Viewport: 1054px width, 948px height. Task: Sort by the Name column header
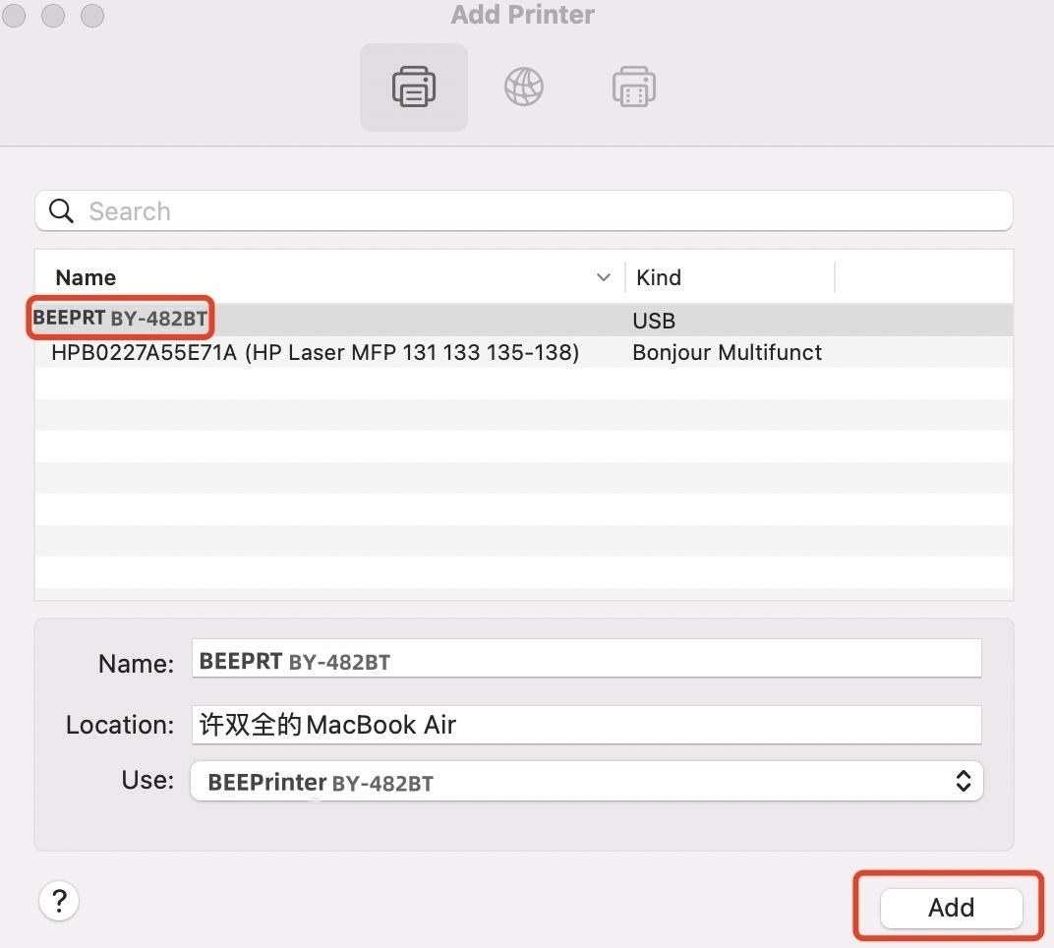click(x=86, y=277)
